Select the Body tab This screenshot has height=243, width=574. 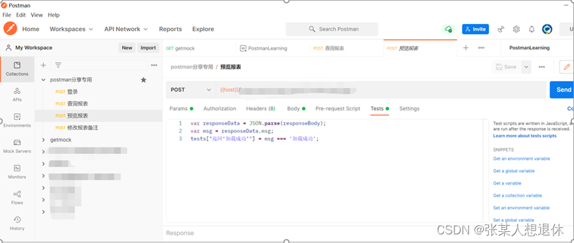tap(296, 108)
